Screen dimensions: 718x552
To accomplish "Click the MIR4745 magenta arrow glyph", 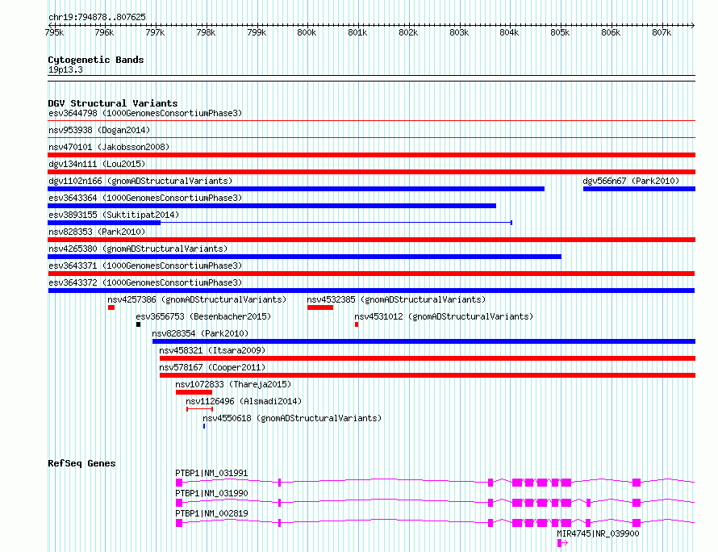I will 563,543.
